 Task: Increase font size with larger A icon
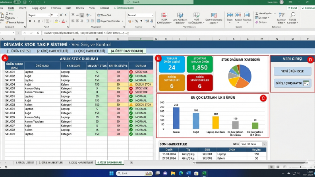pos(61,15)
